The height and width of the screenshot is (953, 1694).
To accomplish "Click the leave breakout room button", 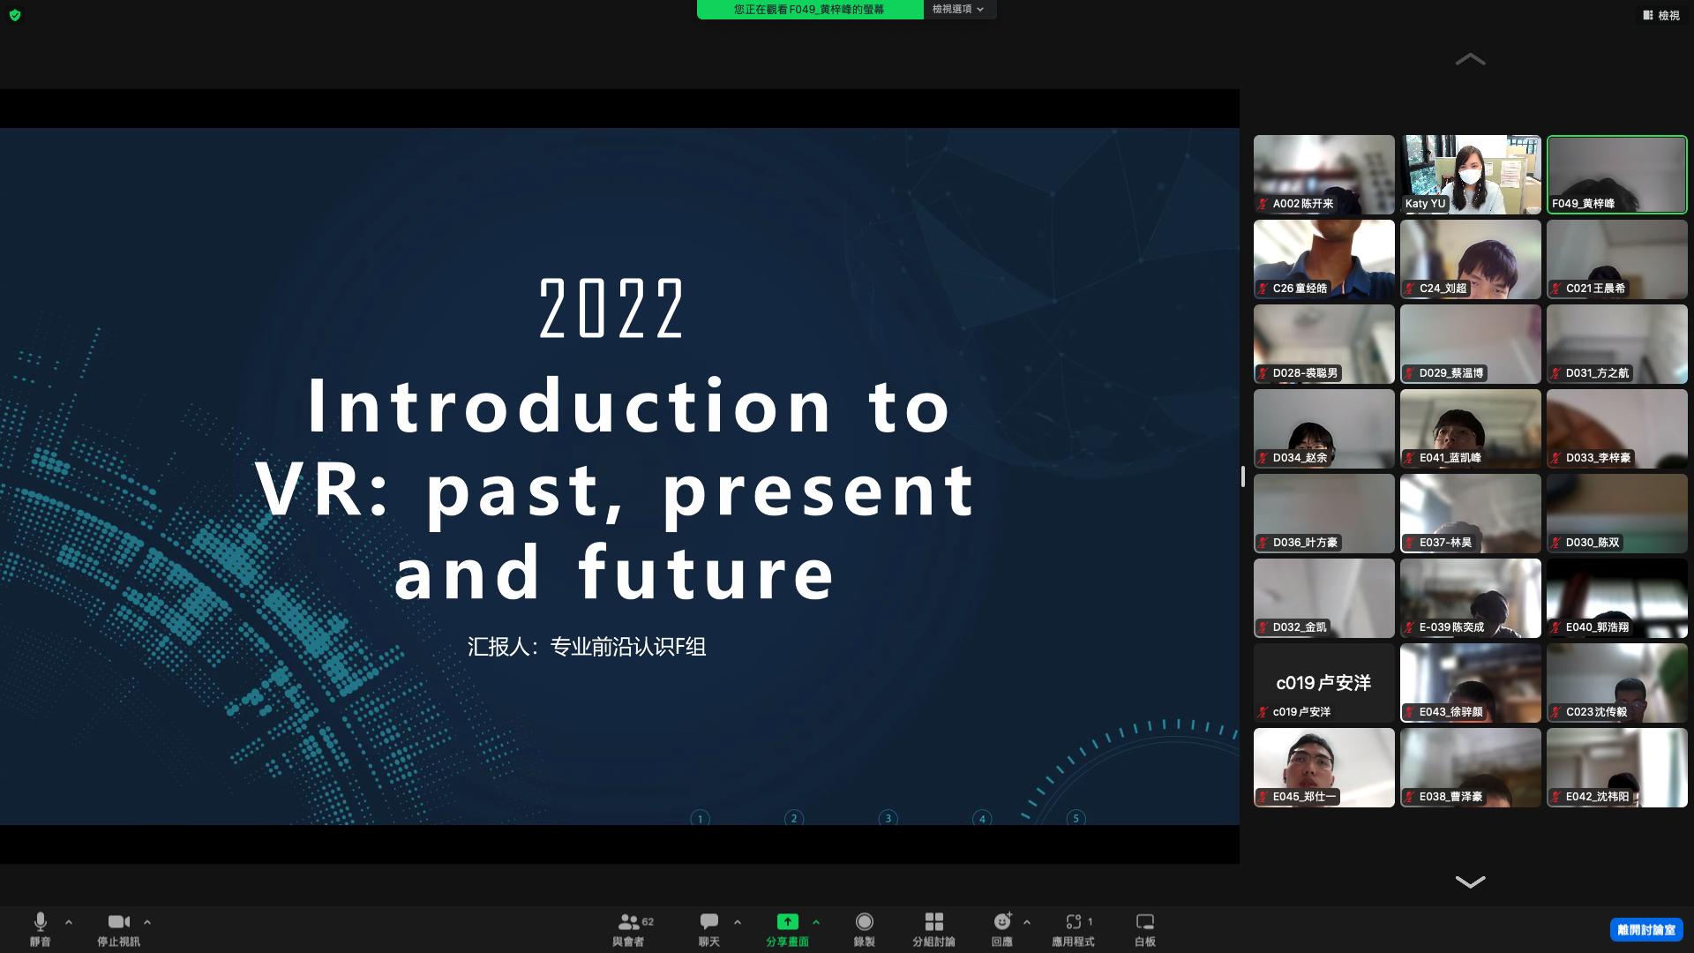I will (1645, 930).
